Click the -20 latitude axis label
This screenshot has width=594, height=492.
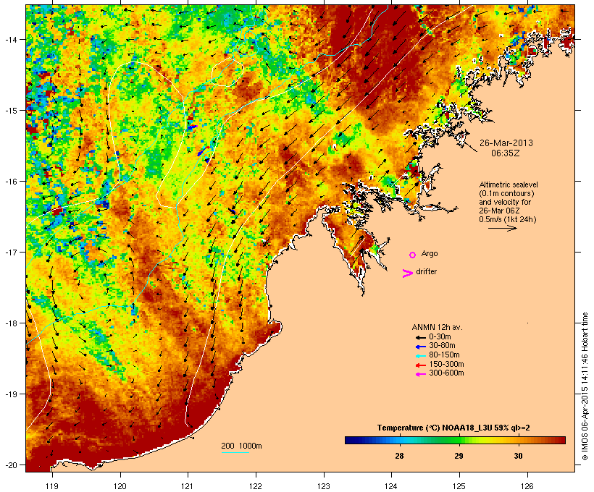[x=11, y=465]
